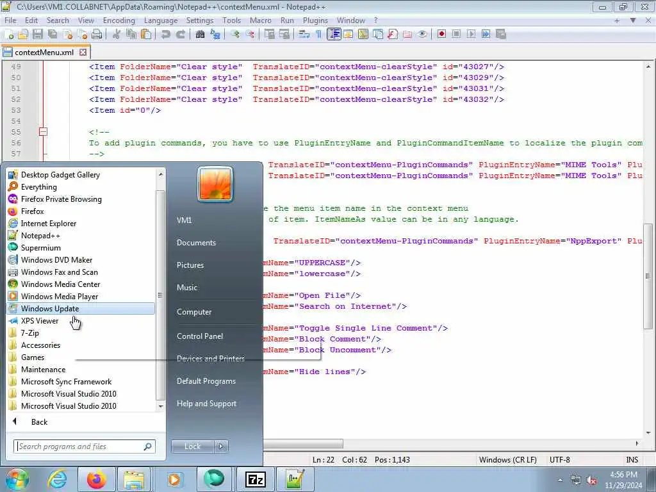Viewport: 656px width, 492px height.
Task: Open Default Programs from the Start menu
Action: pos(206,381)
